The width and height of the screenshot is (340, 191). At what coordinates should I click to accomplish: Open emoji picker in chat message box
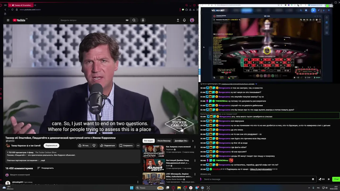coord(313,179)
